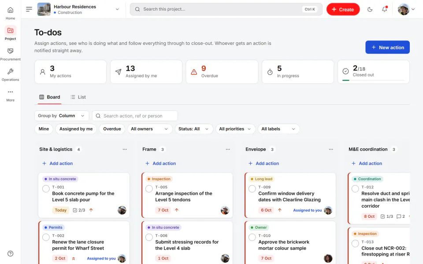Click the In situ concrete label on T-001
Image resolution: width=423 pixels, height=264 pixels.
(x=60, y=179)
